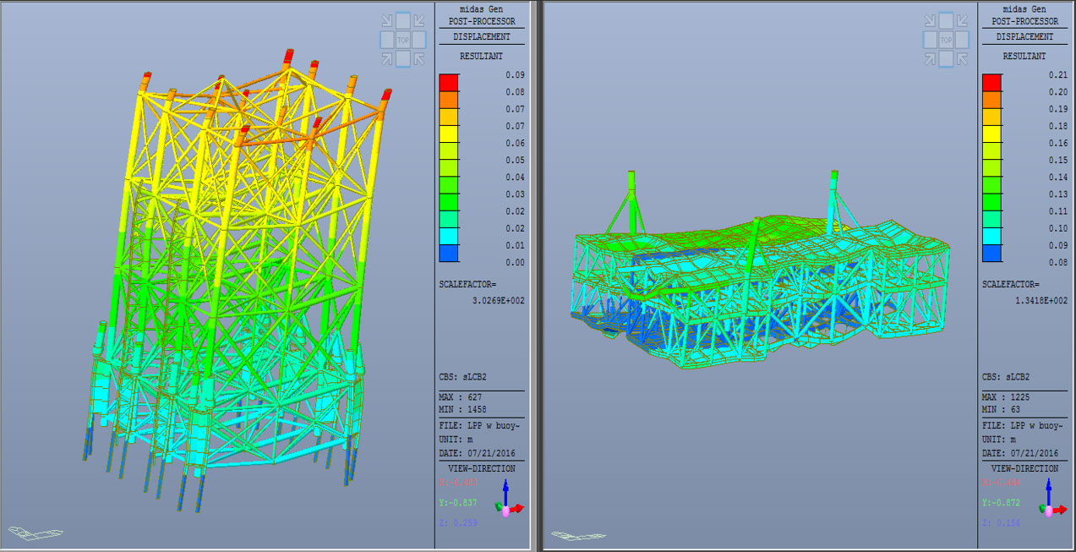Viewport: 1076px width, 552px height.
Task: Click the blue 0.08 legend color in right panel
Action: click(991, 254)
